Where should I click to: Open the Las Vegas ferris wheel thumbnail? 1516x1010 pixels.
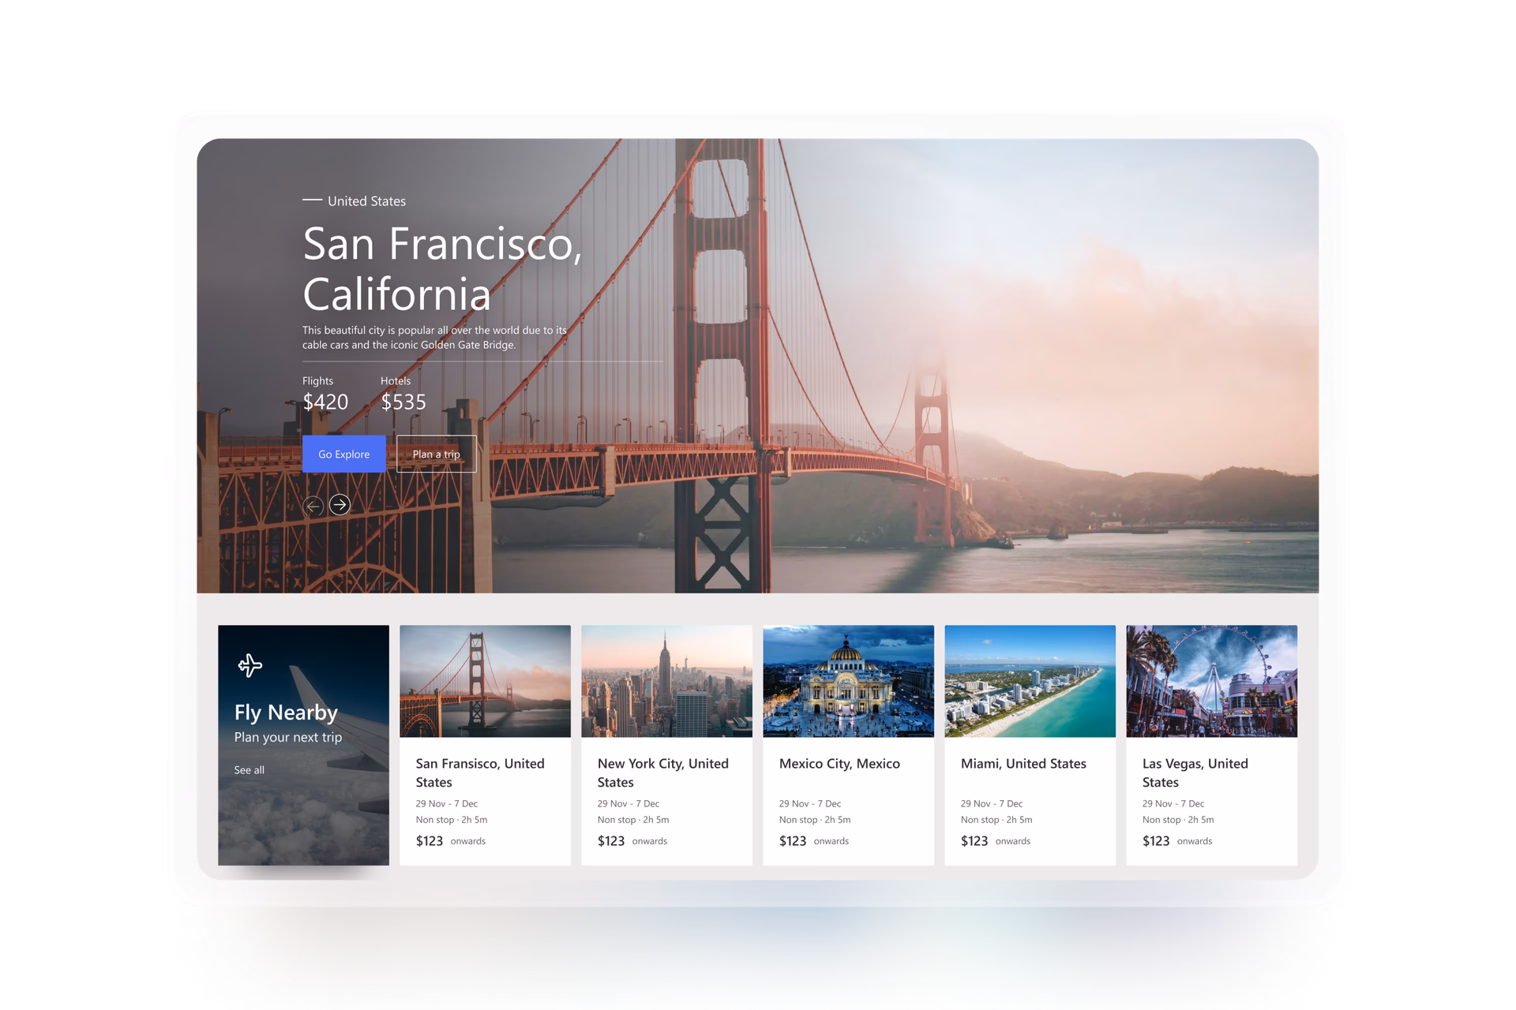1211,681
